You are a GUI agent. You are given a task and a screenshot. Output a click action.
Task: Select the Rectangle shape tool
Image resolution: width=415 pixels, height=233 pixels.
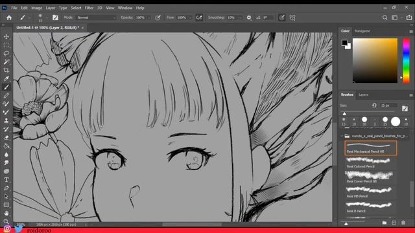pyautogui.click(x=6, y=205)
